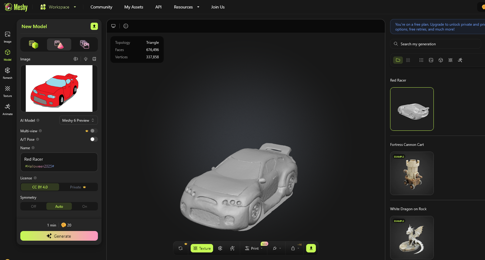Open My Assets page
Viewport: 485px width, 260px height.
(x=134, y=7)
